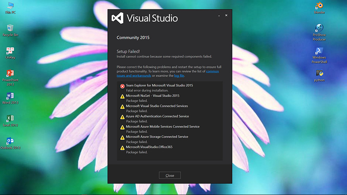Viewport: 347px width, 195px height.
Task: Click warning icon beside Visual Studio Connected Services
Action: 122,107
